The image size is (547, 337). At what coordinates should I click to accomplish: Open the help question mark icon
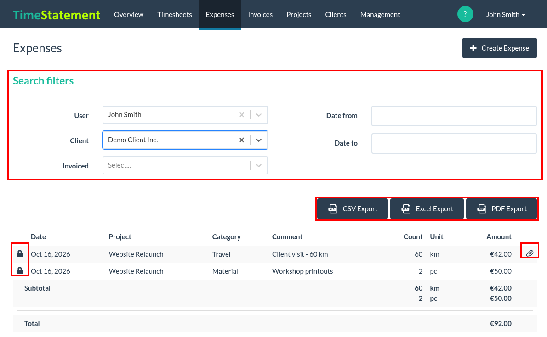pos(465,14)
